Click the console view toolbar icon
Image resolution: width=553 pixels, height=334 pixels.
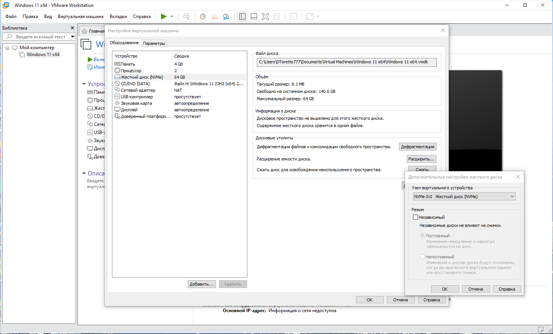[293, 17]
